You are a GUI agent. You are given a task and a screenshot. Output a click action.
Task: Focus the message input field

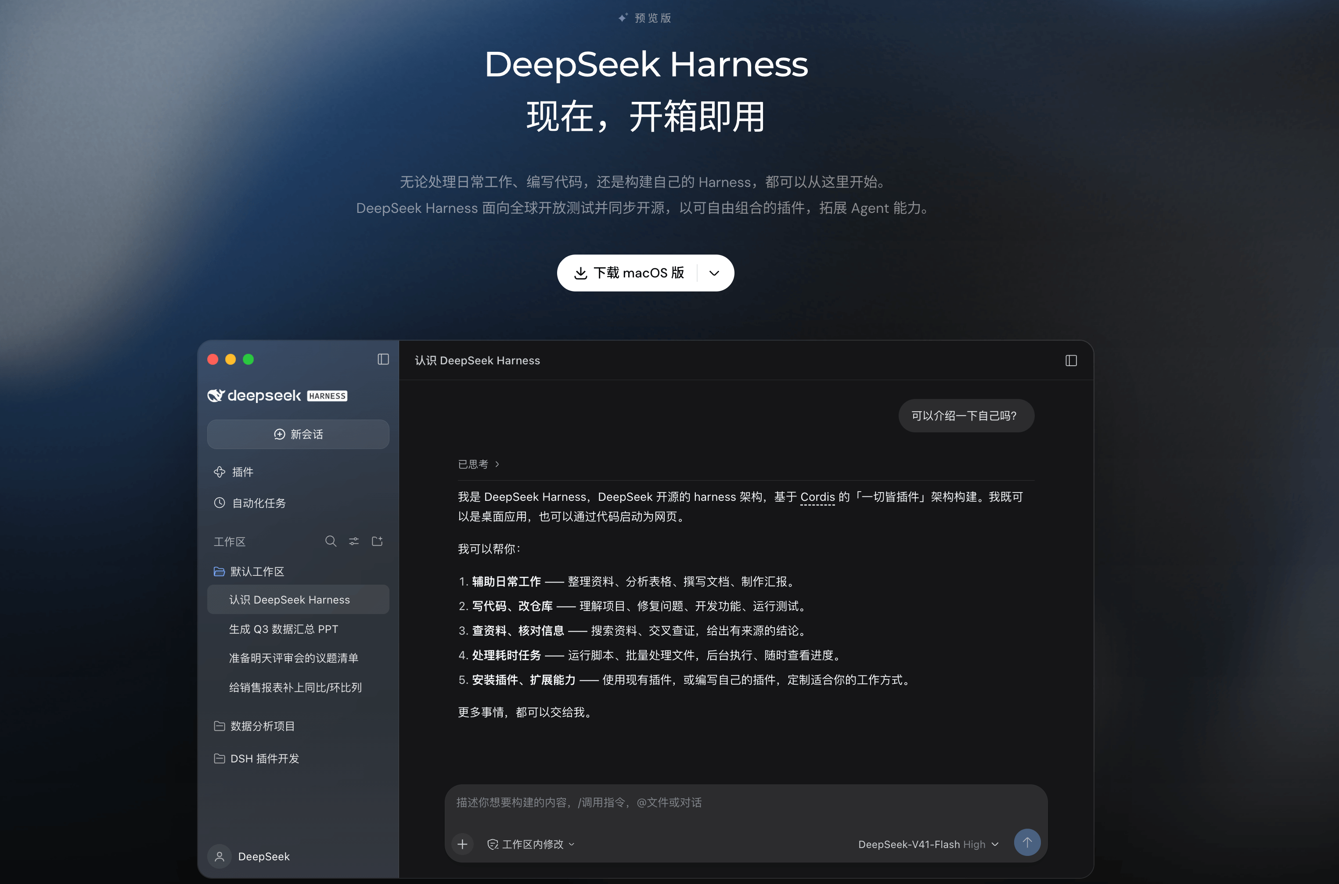[745, 802]
